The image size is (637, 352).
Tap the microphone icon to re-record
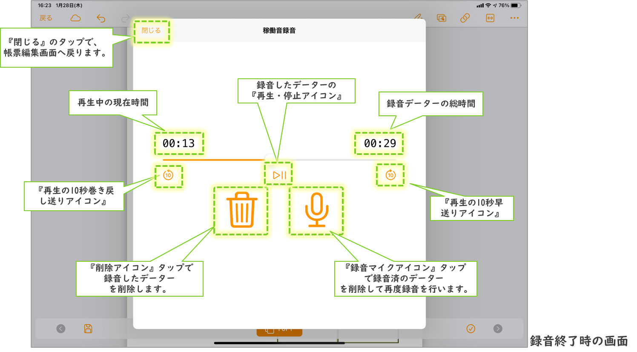[316, 210]
